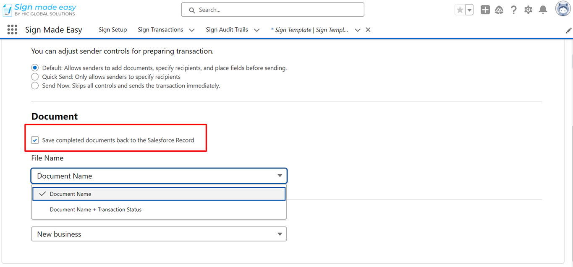Click the Sign made easy logo
This screenshot has width=573, height=267.
point(39,10)
